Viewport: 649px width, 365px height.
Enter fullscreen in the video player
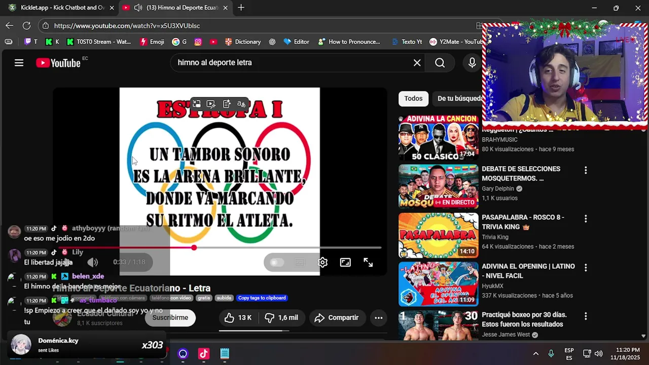pyautogui.click(x=368, y=262)
